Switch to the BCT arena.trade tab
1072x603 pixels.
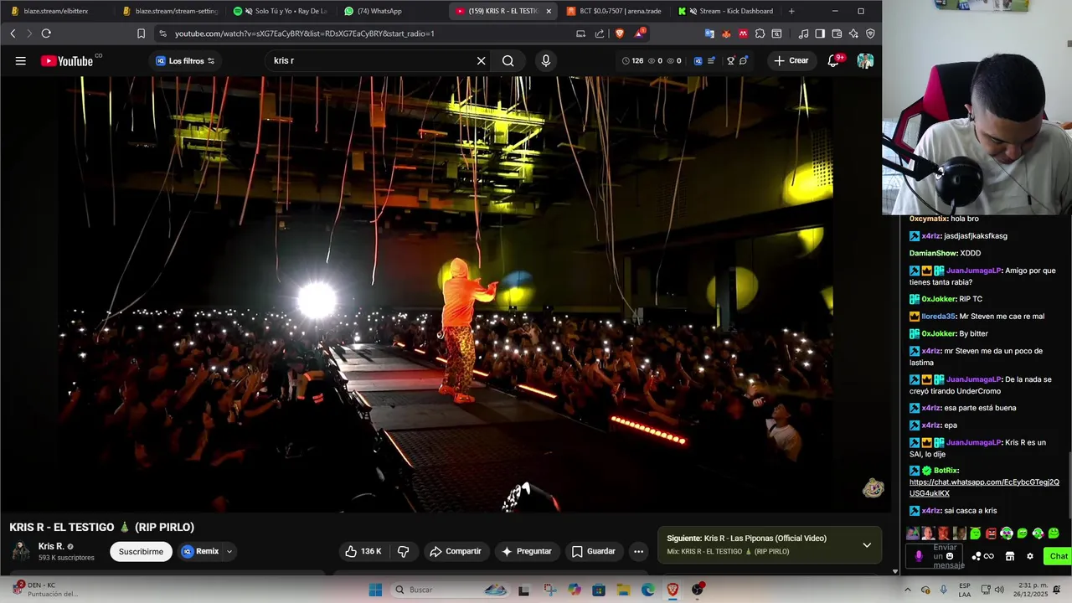click(x=614, y=11)
